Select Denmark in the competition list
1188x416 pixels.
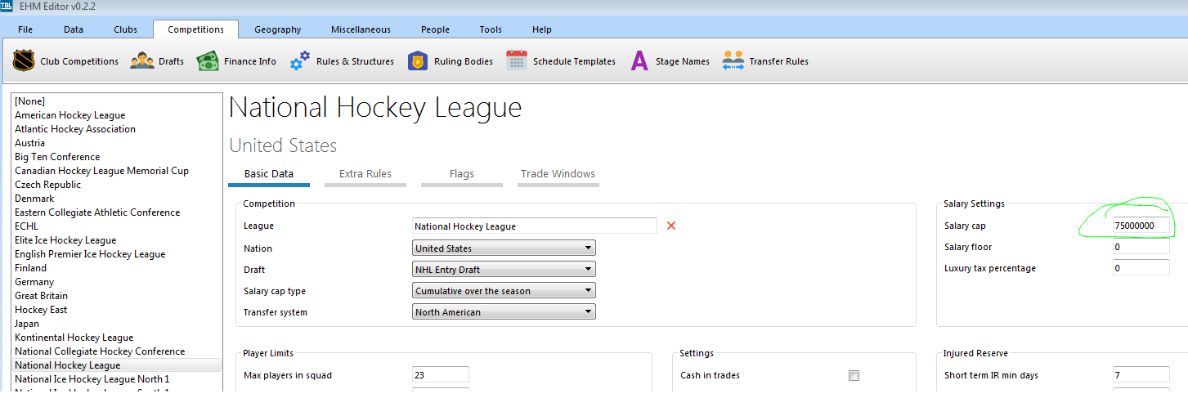tap(117, 199)
